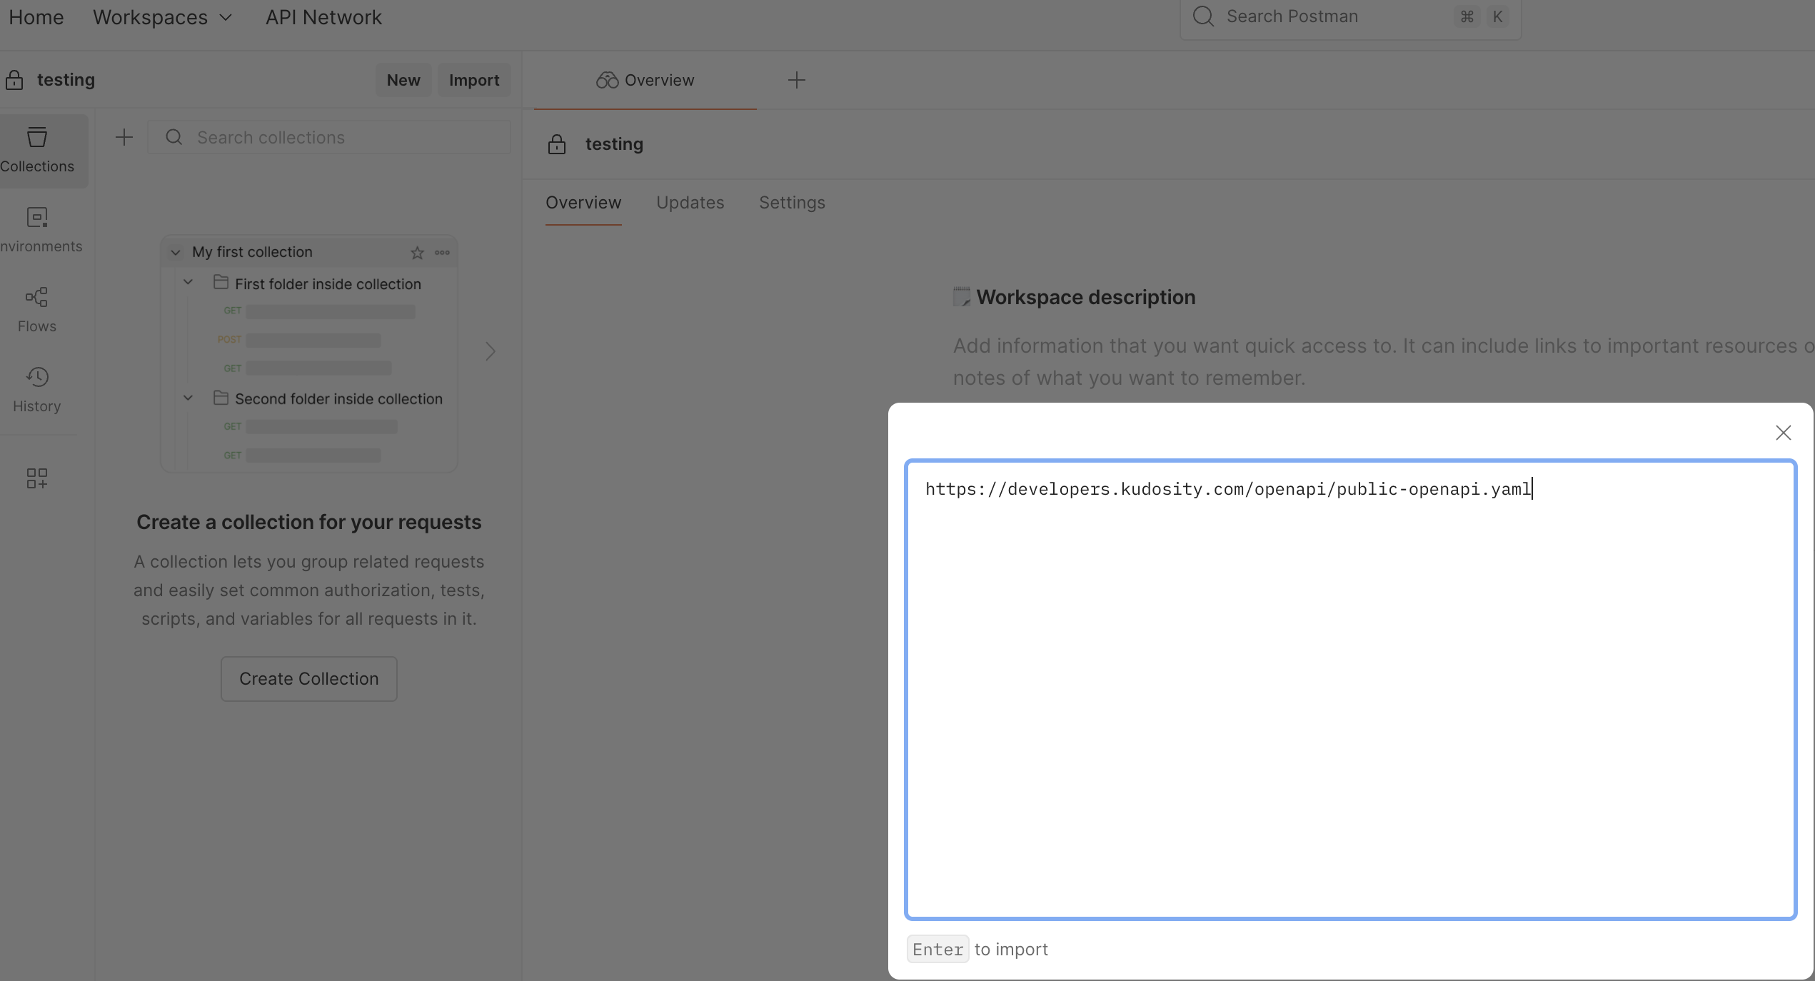Click the Workspace description heading
This screenshot has width=1815, height=981.
[1085, 297]
